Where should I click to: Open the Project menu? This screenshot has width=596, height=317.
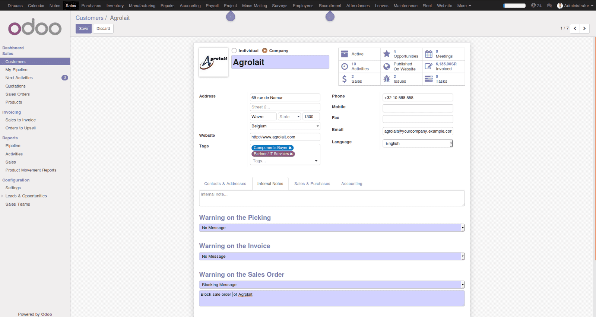[230, 6]
